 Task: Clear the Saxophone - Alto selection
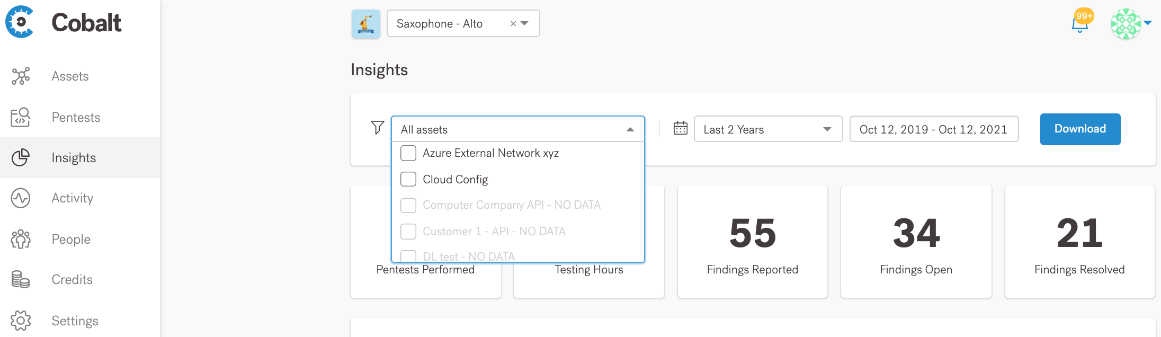(513, 24)
